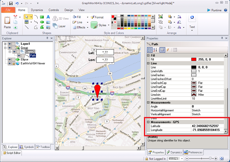Select the green Polygon shape tool
The width and height of the screenshot is (230, 162).
[x=42, y=27]
